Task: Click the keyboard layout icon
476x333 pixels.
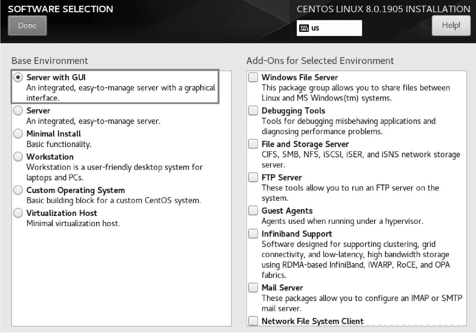Action: click(x=304, y=28)
